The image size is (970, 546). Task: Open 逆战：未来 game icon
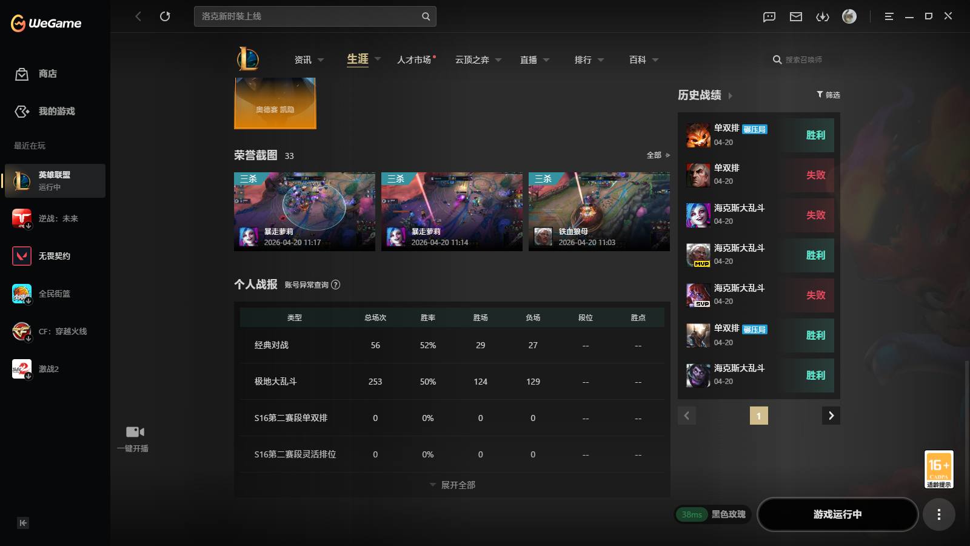[x=22, y=218]
